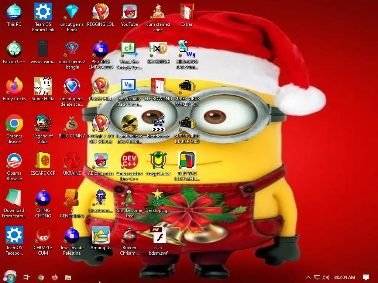Screen dimensions: 378x283
Task: Open SUPER VIRUS MAKER 90... icon
Action: (x=187, y=86)
